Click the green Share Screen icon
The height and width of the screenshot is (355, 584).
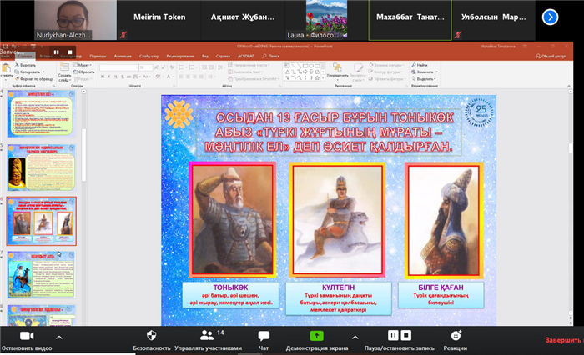coord(316,334)
